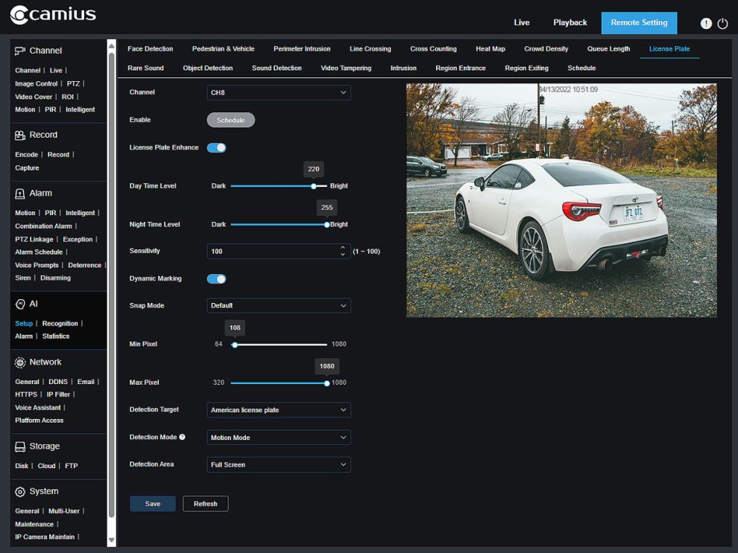Open the Detection Target dropdown
This screenshot has width=738, height=553.
(278, 409)
